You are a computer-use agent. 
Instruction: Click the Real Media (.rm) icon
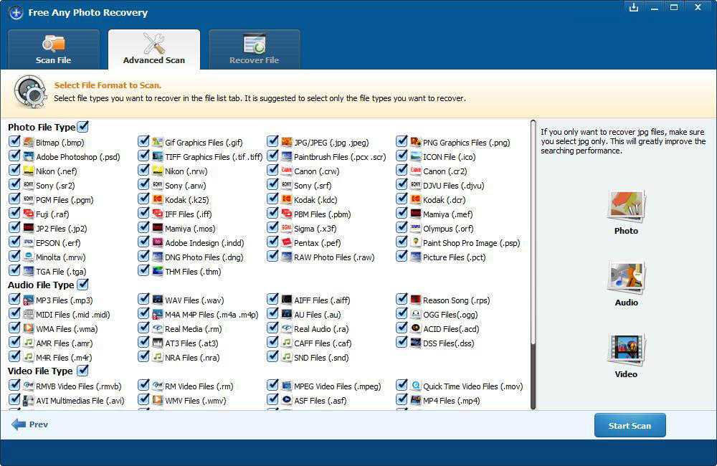coord(158,328)
